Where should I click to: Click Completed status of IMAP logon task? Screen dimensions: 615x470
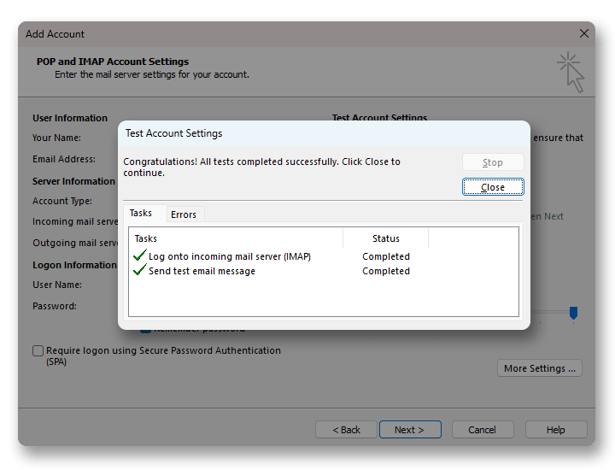386,256
